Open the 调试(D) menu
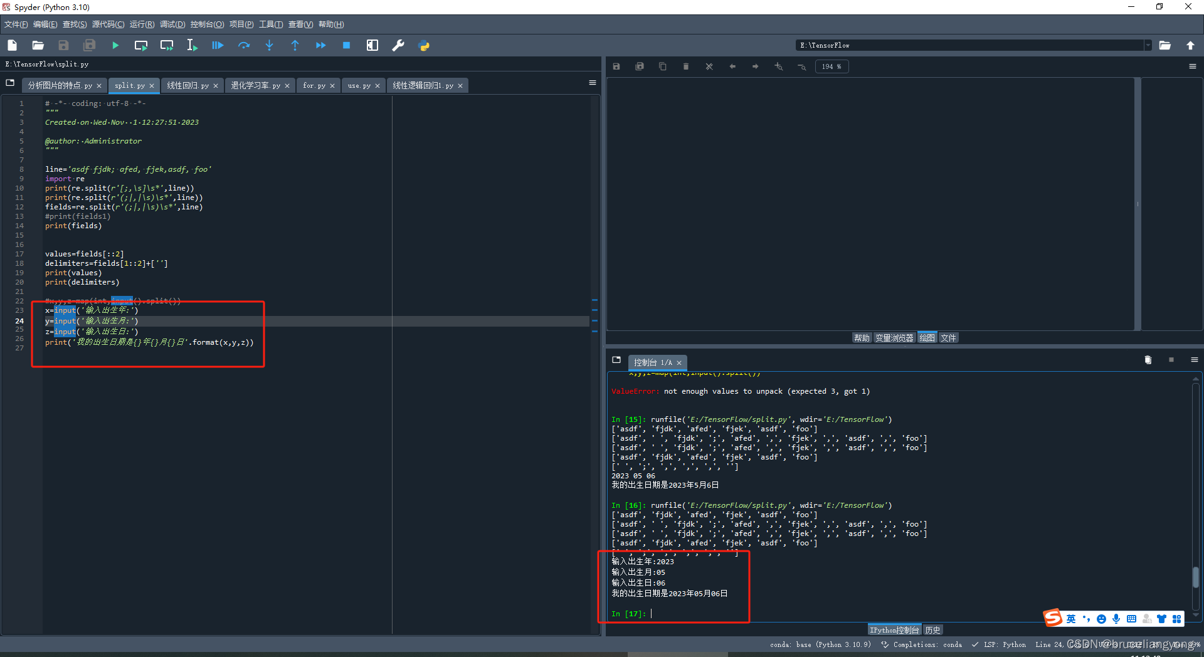This screenshot has height=657, width=1204. click(172, 24)
